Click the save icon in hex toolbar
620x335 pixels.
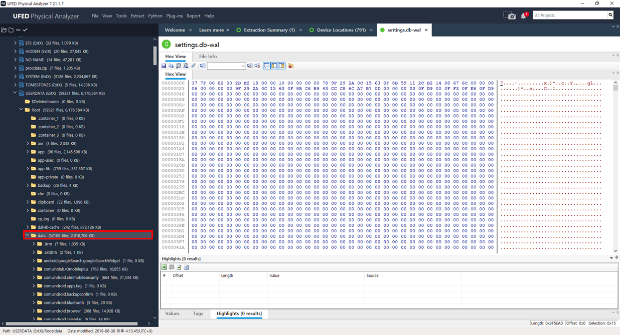pos(164,66)
